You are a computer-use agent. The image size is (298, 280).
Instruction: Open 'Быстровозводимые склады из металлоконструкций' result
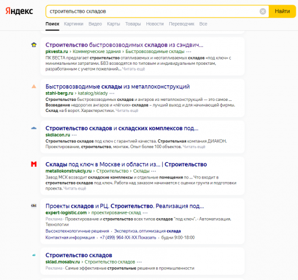point(117,86)
